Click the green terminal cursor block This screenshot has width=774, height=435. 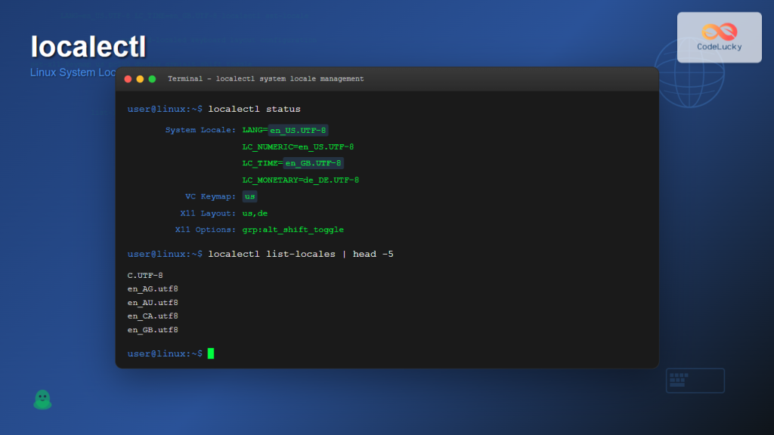[x=210, y=353]
